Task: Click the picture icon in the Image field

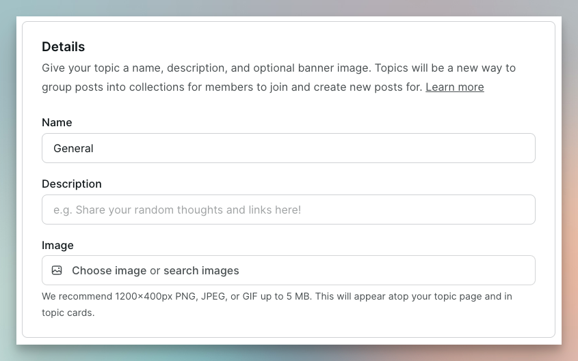Action: [x=57, y=270]
